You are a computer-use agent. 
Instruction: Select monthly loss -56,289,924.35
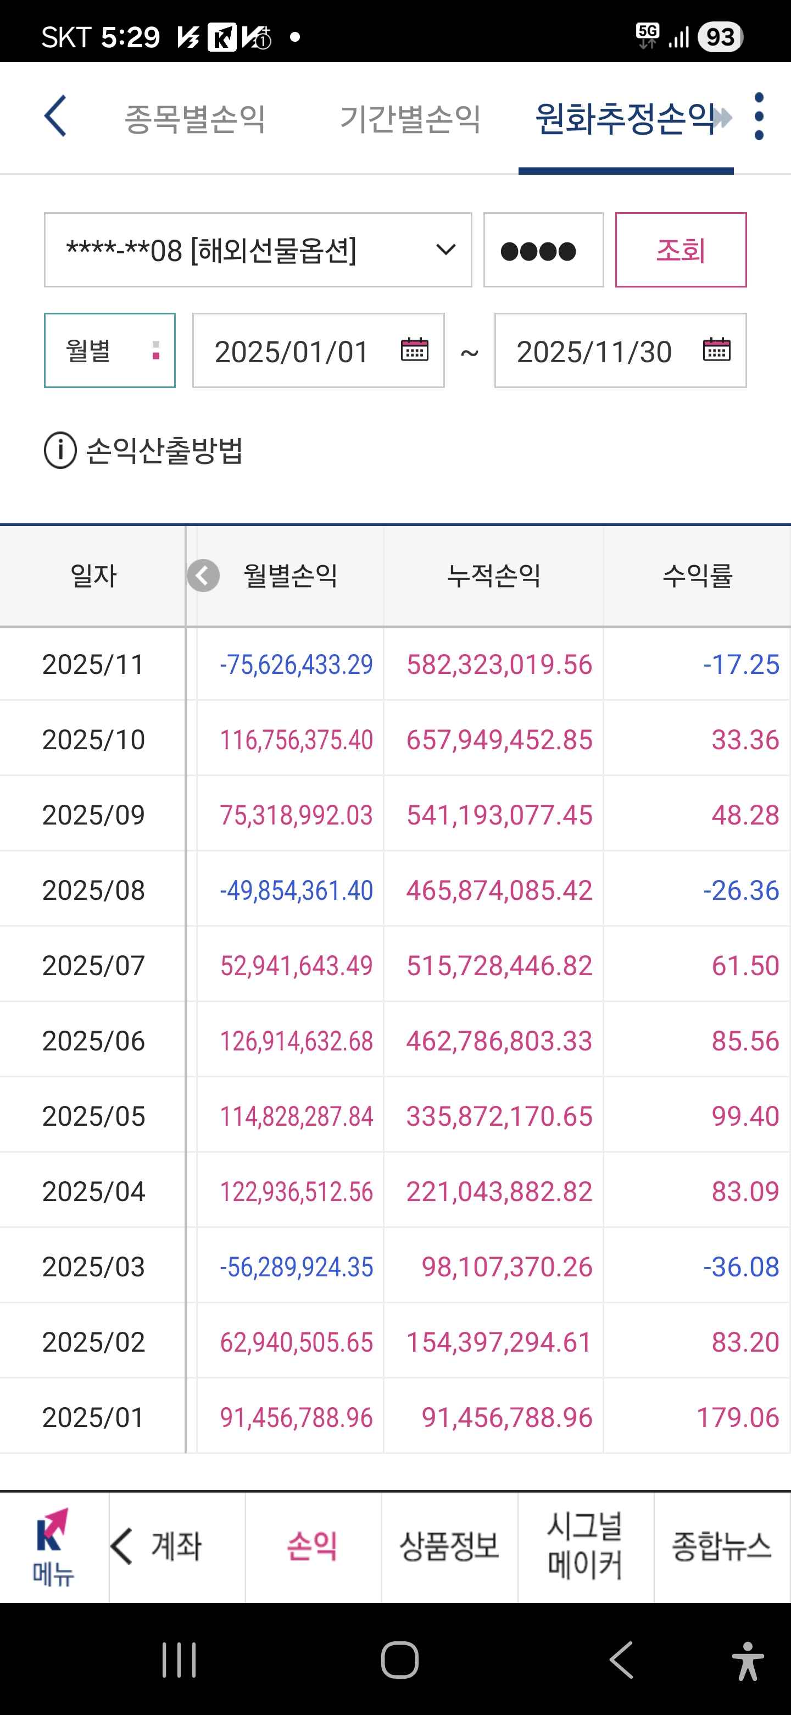(x=297, y=1266)
